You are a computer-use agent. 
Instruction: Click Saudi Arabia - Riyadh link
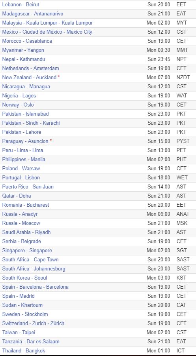point(26,232)
